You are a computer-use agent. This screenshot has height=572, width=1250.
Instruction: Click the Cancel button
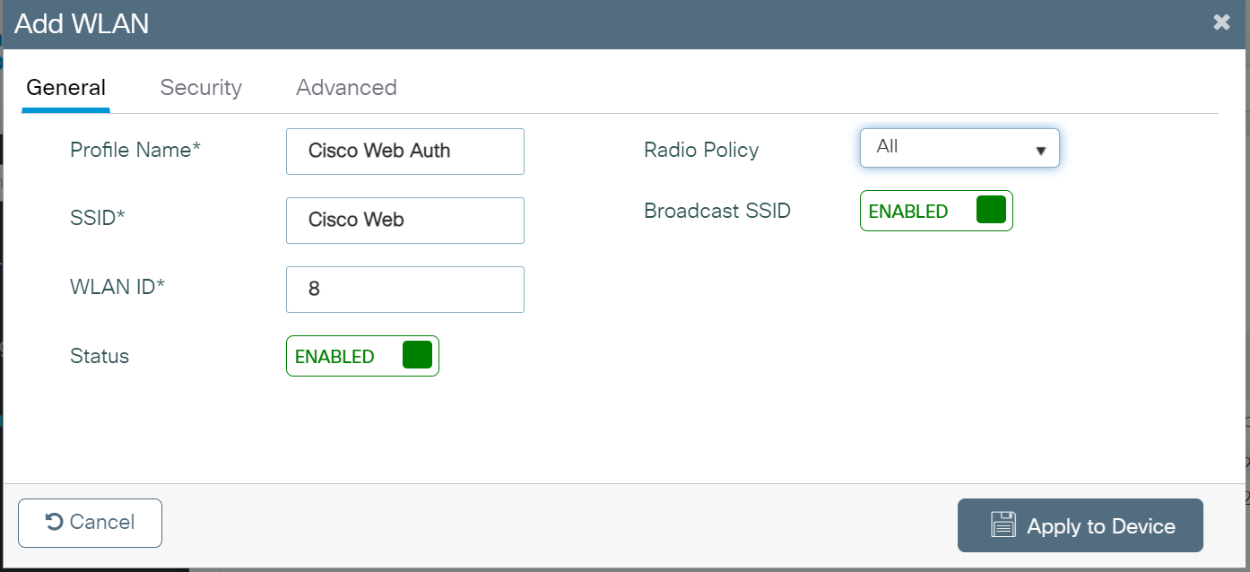90,523
